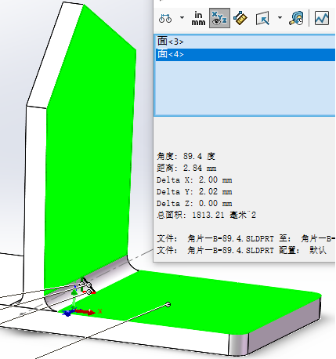Open the Measurement History tape icon

click(x=297, y=18)
